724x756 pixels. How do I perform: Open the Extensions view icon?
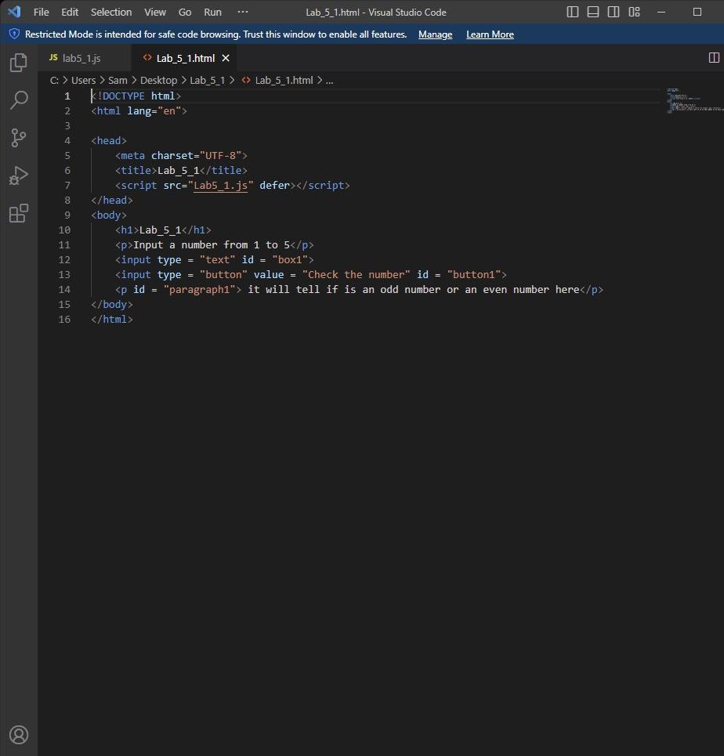[x=19, y=213]
